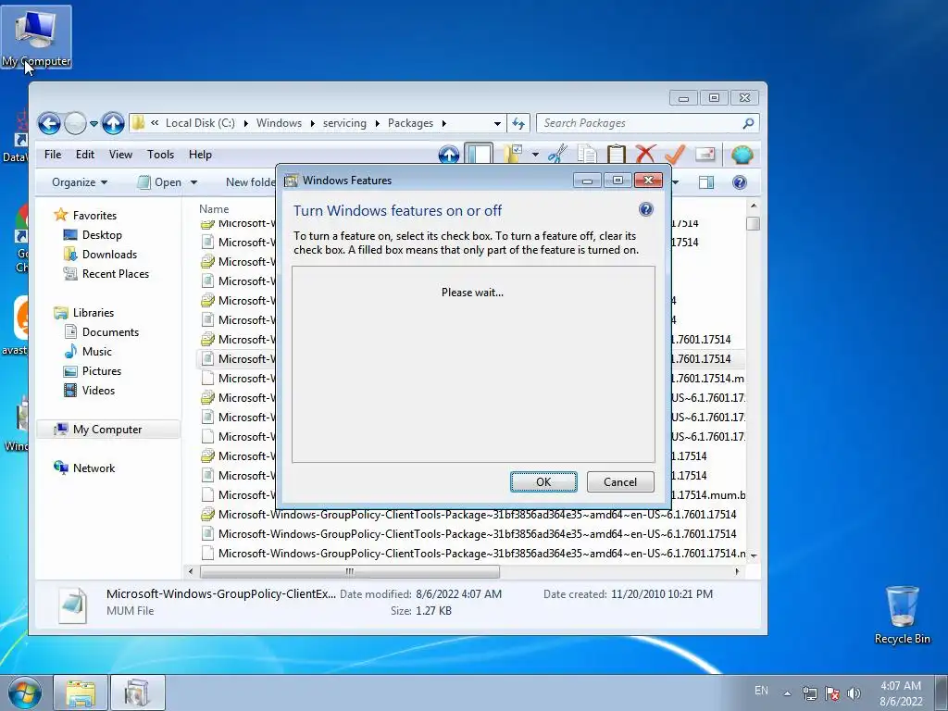Click the Search Packages input field

pyautogui.click(x=641, y=123)
